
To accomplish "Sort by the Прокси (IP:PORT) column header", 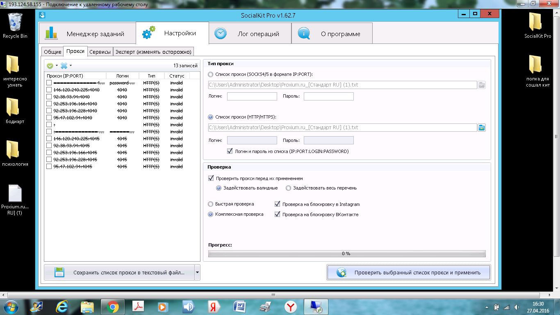I will tap(75, 76).
